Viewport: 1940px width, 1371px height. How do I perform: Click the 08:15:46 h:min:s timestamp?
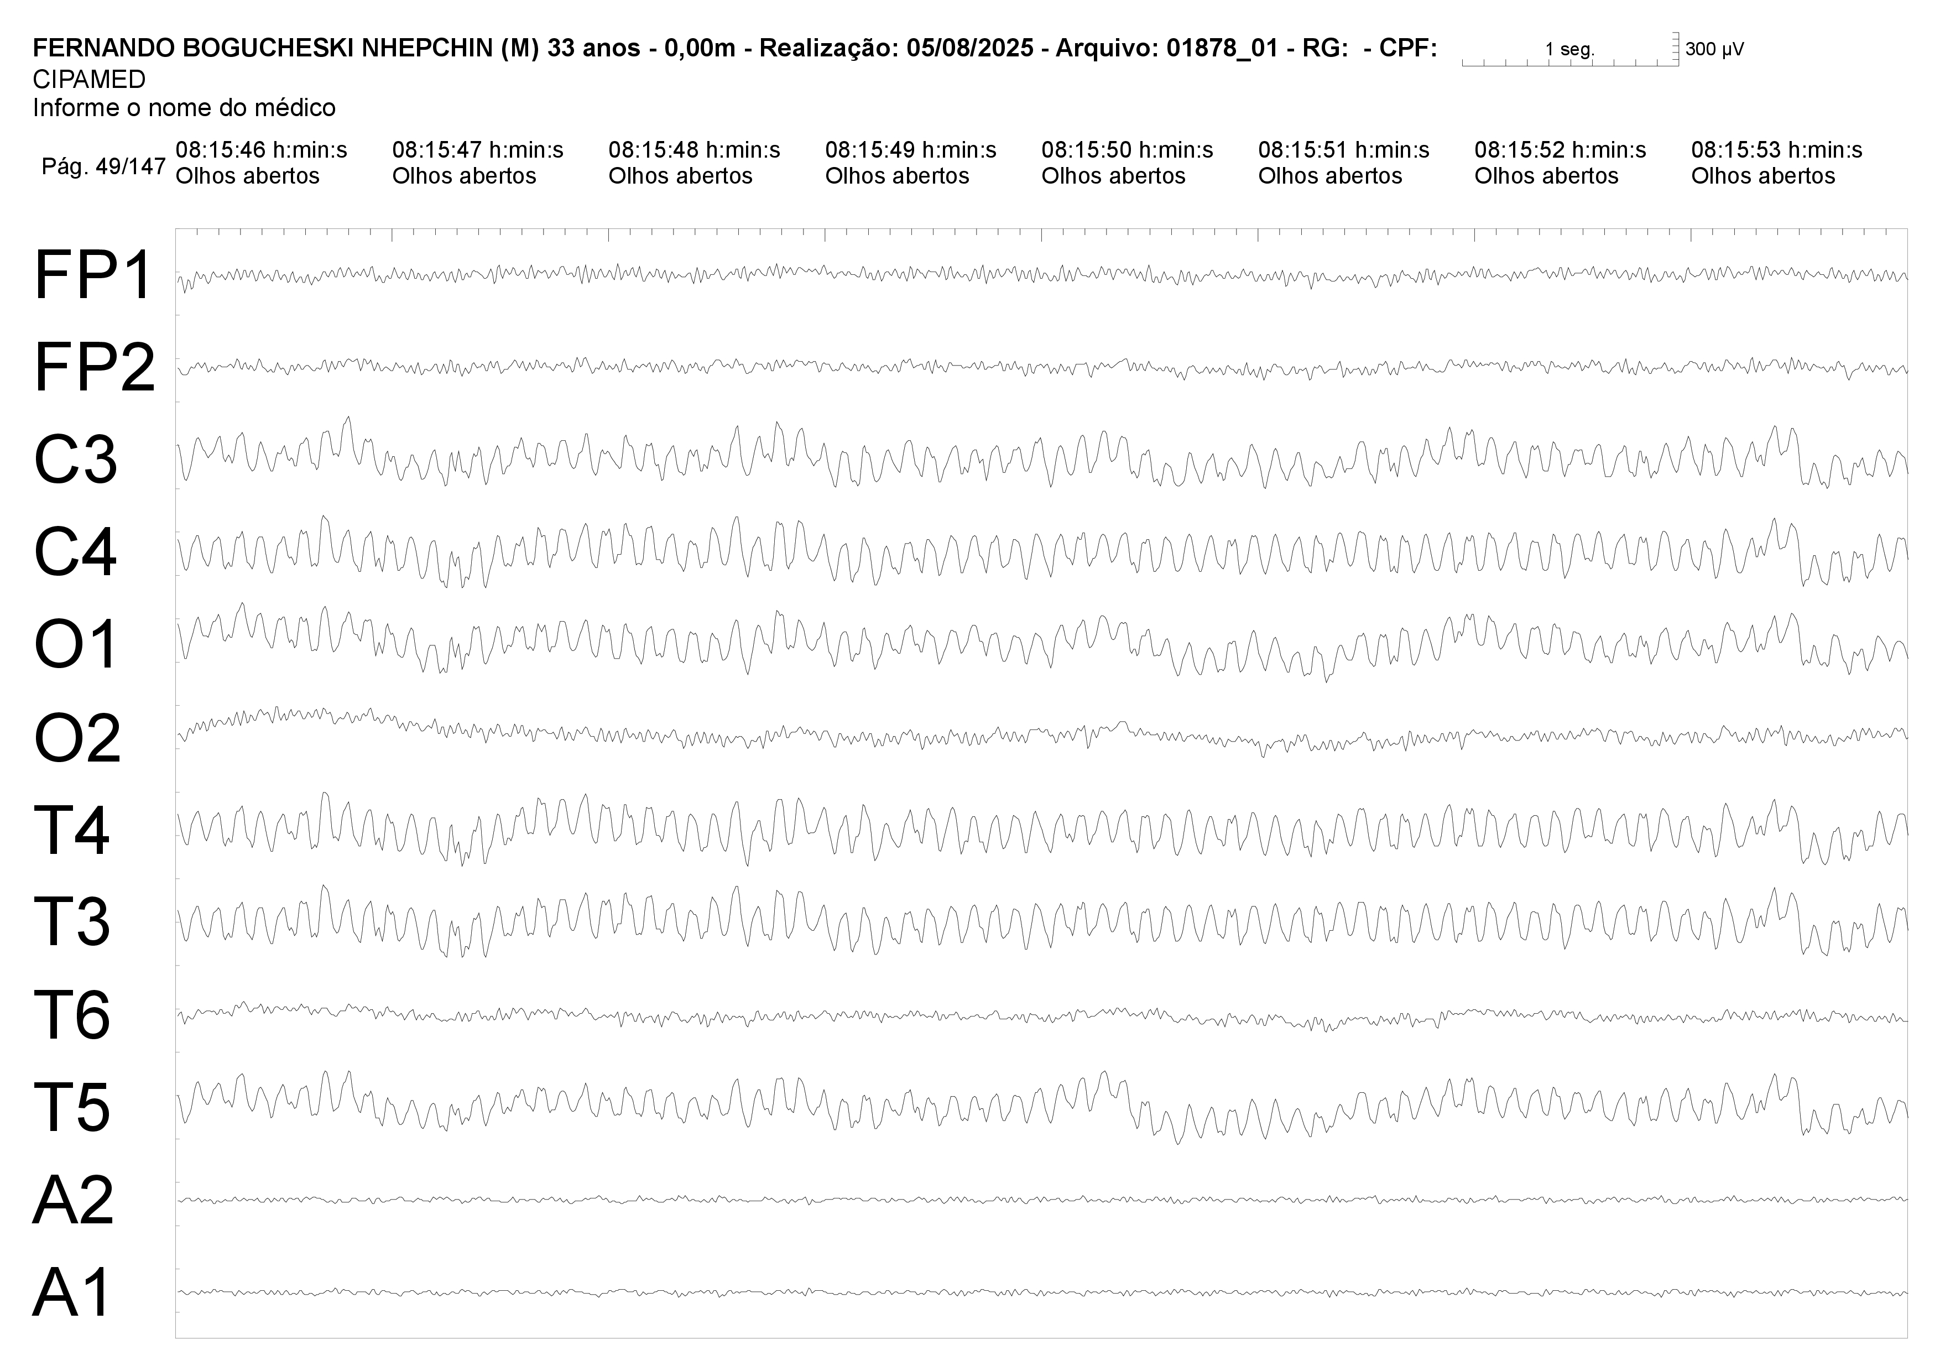(261, 150)
